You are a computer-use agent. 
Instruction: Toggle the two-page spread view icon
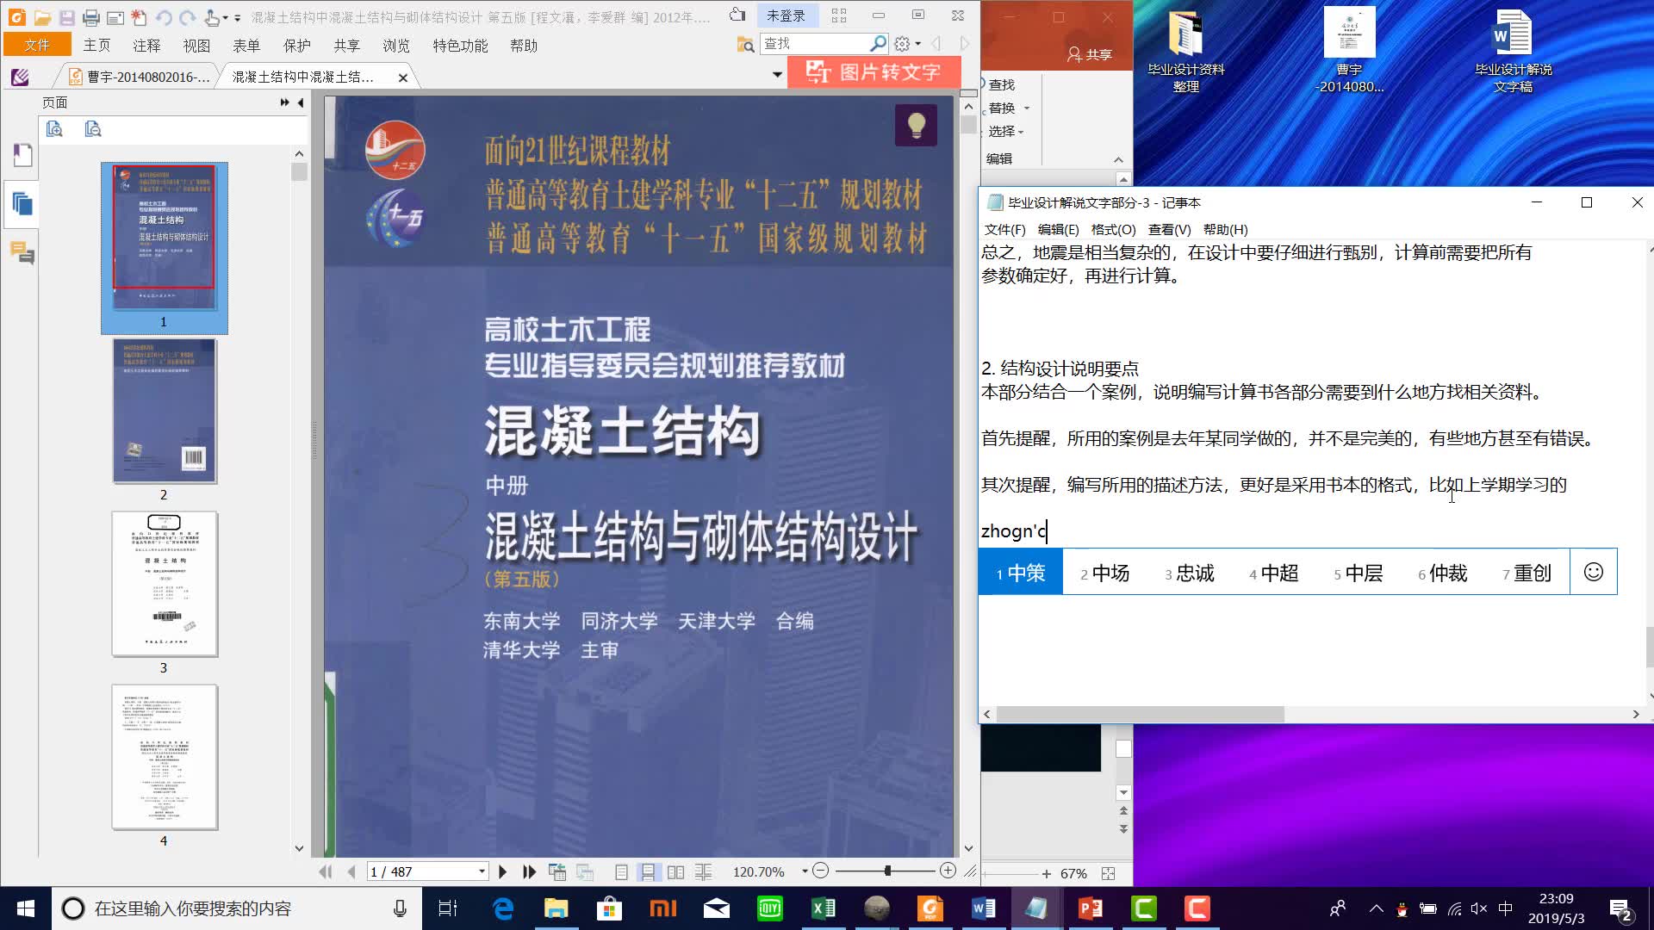tap(676, 871)
